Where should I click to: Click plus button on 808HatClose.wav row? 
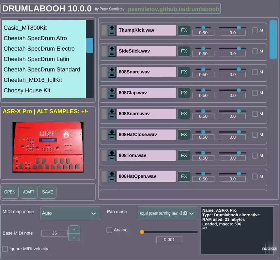[x=112, y=132]
